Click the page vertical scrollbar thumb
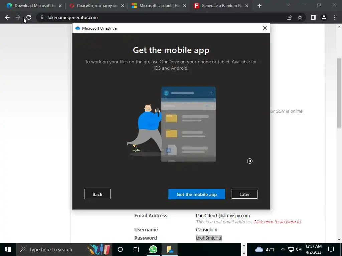This screenshot has height=256, width=342. coord(339,93)
